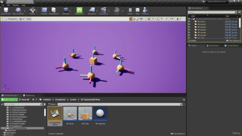
Task: Open the Blueprints toolbar icon
Action: pos(92,11)
